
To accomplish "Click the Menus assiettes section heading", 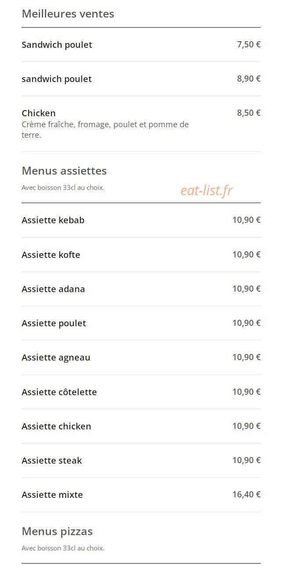I will [x=64, y=171].
